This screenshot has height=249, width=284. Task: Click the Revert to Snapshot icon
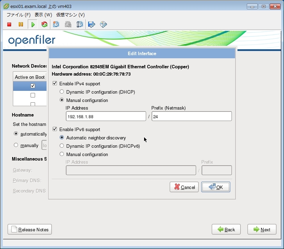point(68,24)
